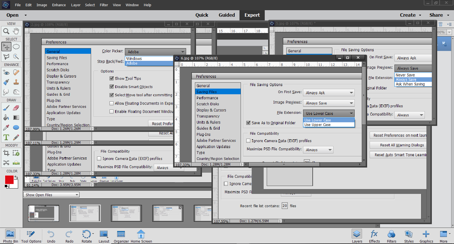Screen dimensions: 454x244
Task: Expand the Open dropdown arrow
Action: [26, 15]
